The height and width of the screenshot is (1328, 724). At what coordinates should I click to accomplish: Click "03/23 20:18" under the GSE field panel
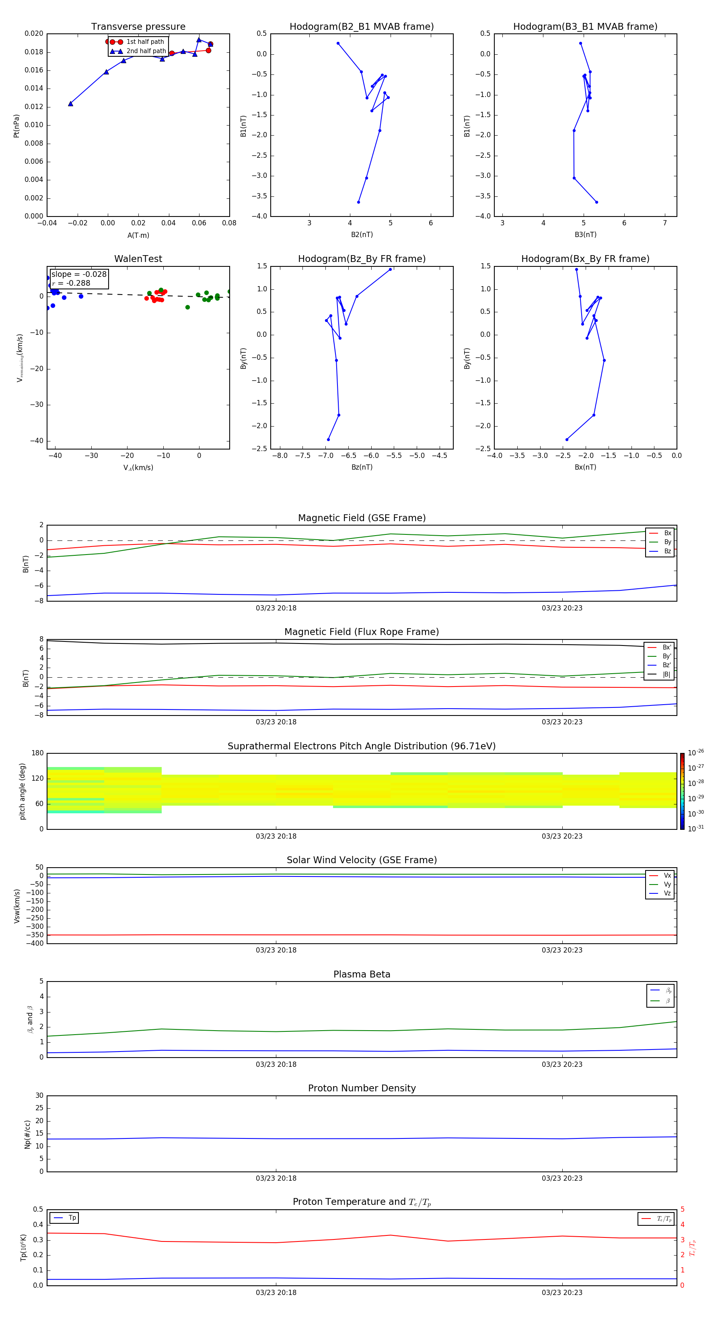coord(276,608)
